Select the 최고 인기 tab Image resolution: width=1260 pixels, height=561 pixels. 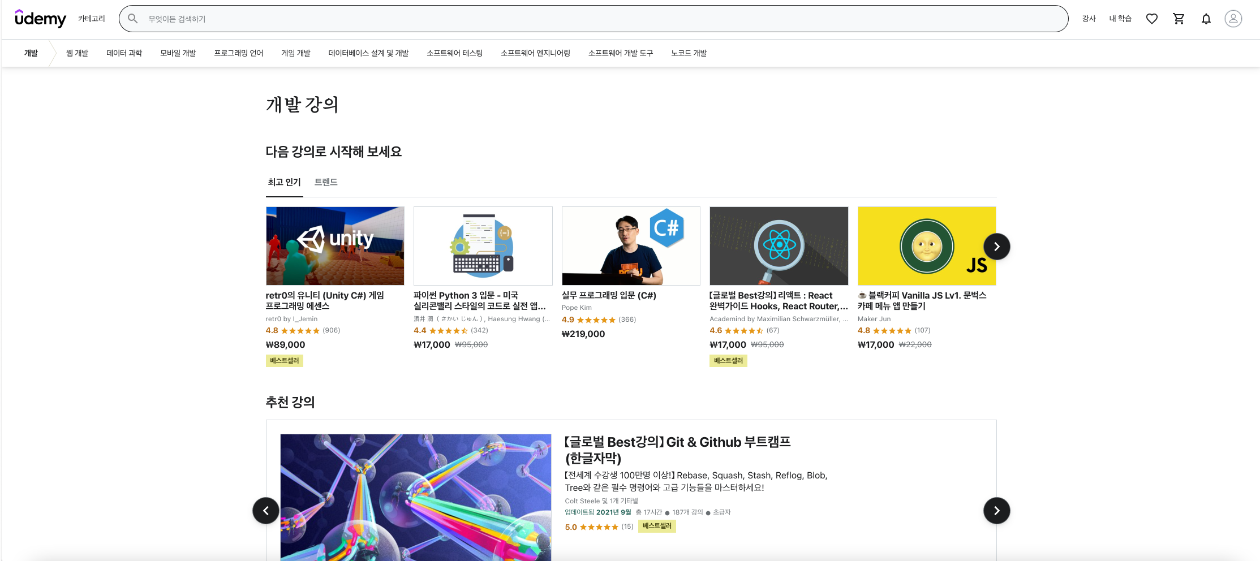pos(284,182)
